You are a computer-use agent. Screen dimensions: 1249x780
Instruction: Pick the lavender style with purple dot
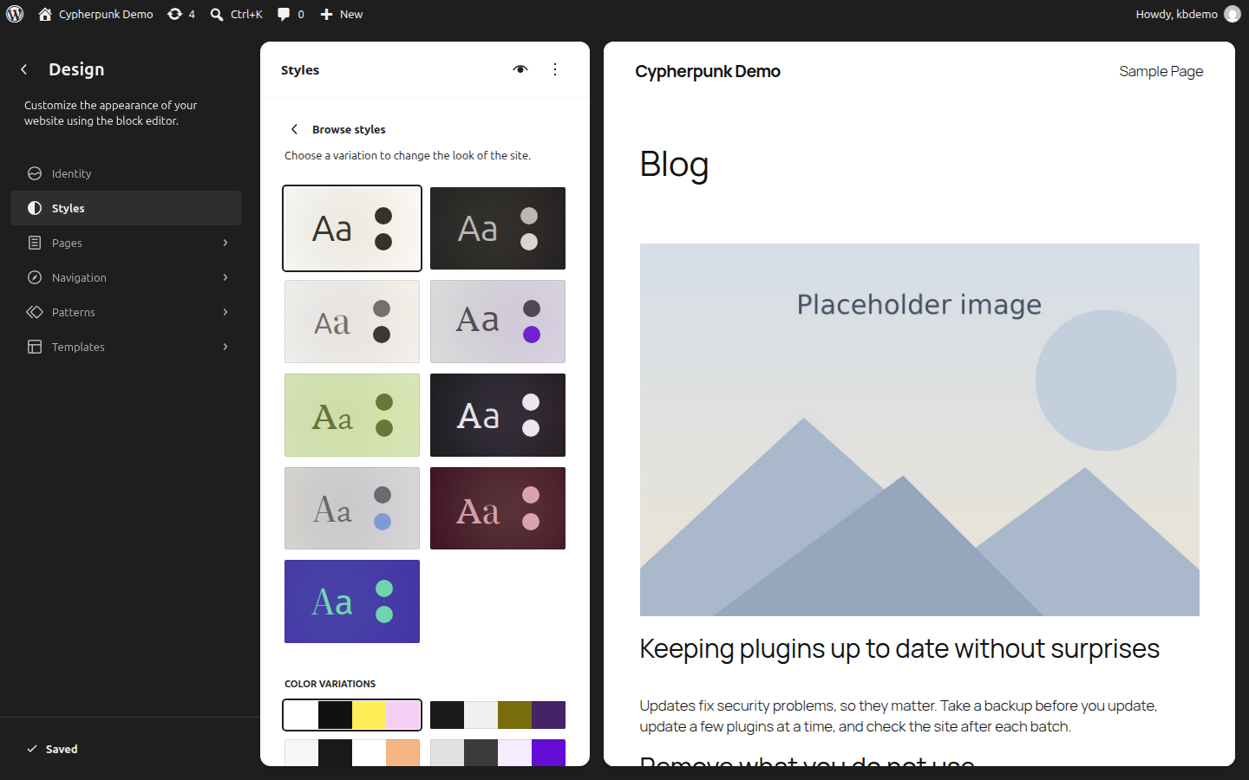click(x=498, y=322)
